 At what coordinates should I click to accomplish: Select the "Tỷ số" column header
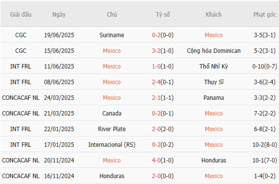pyautogui.click(x=163, y=15)
